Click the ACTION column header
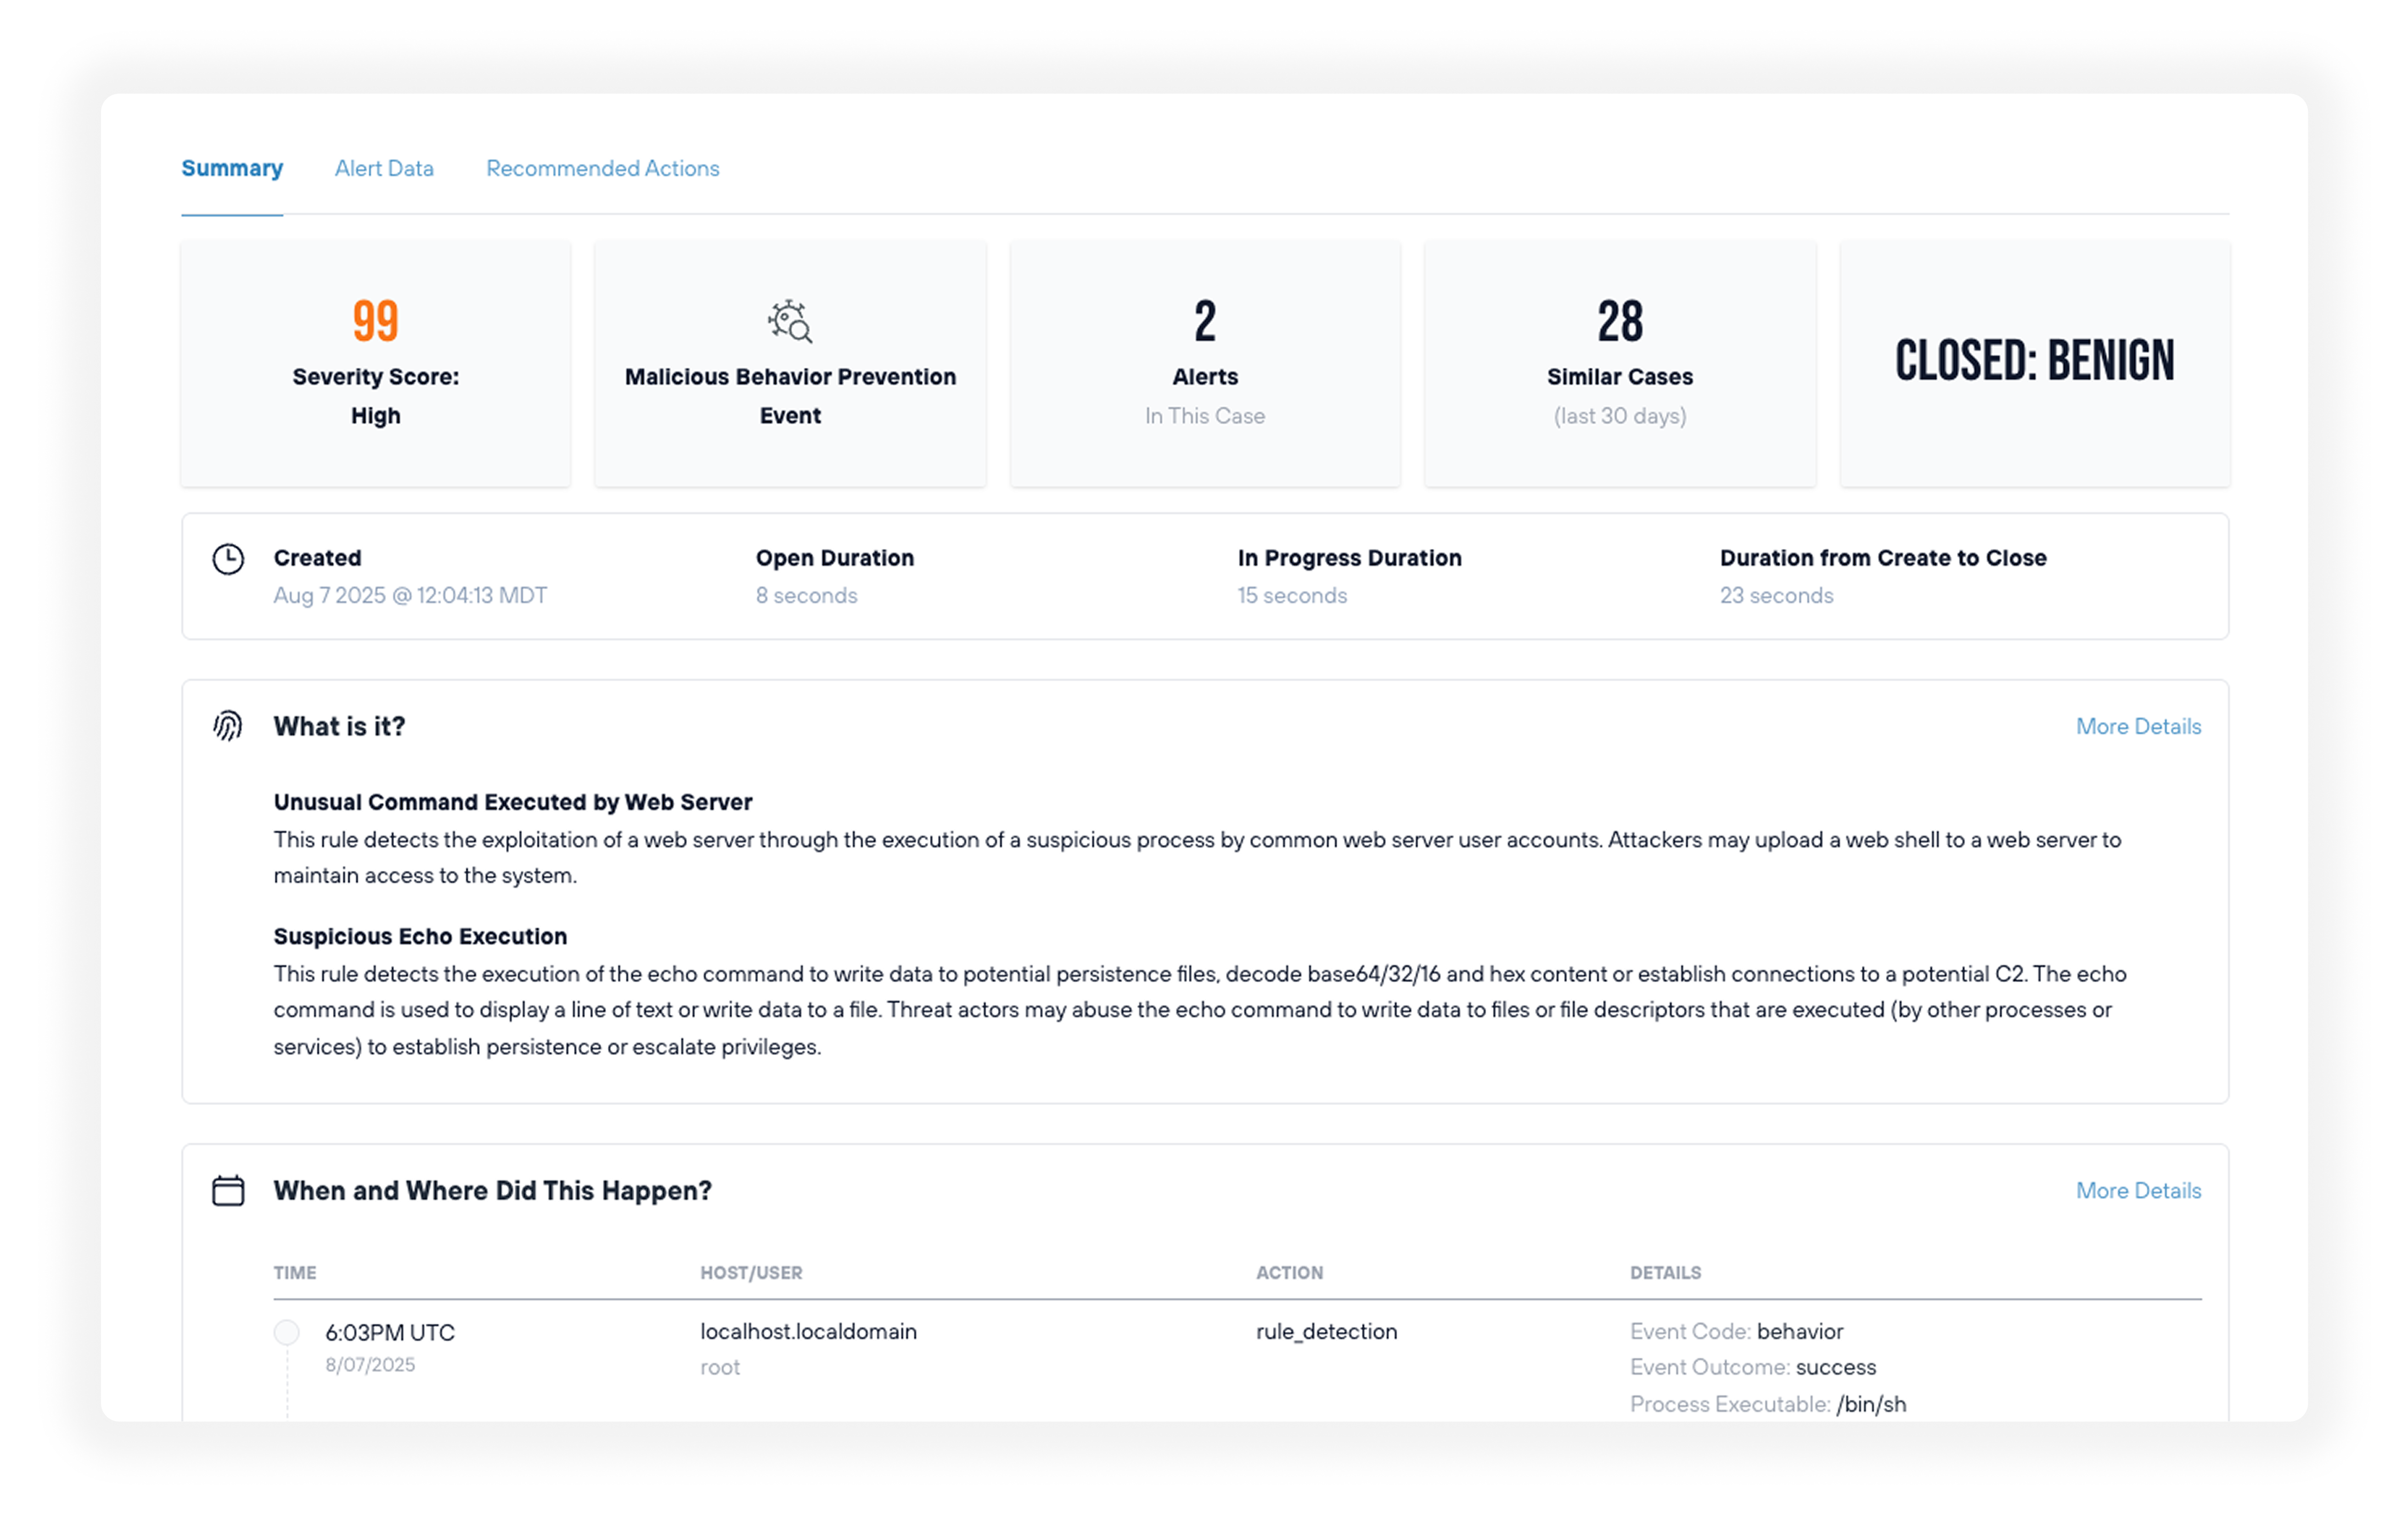This screenshot has width=2408, height=1515. click(x=1289, y=1272)
